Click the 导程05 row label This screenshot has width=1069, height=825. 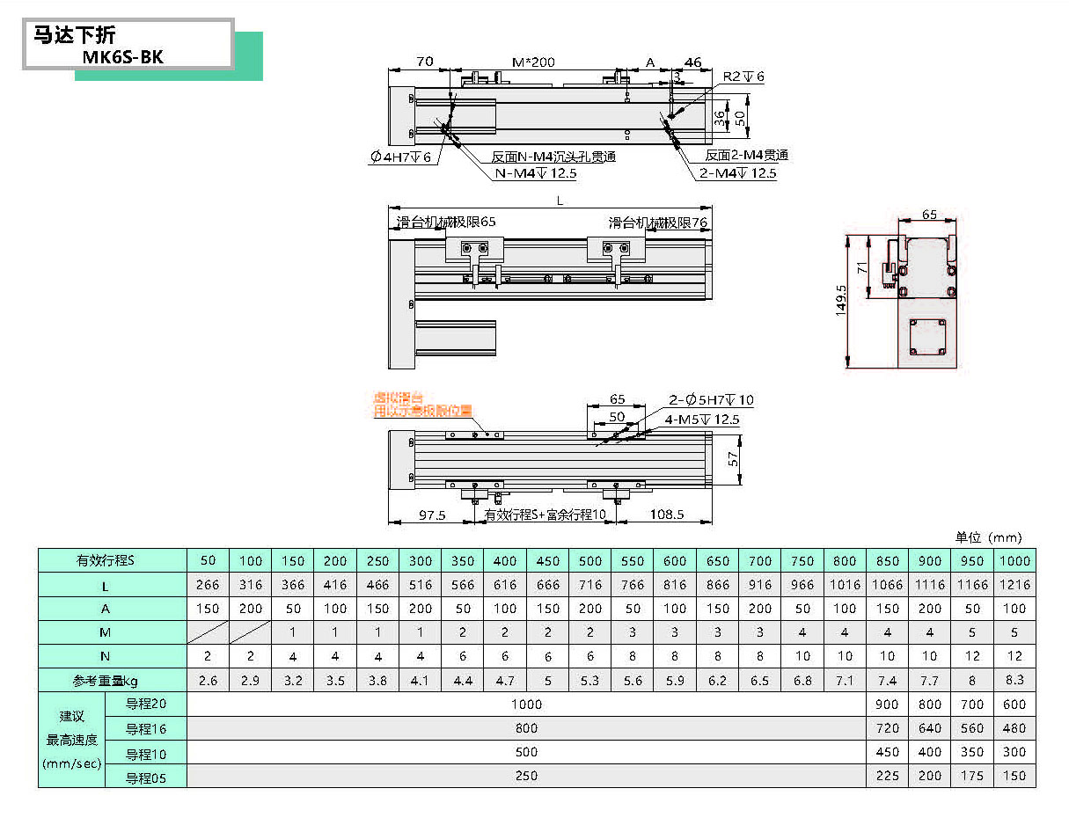145,776
